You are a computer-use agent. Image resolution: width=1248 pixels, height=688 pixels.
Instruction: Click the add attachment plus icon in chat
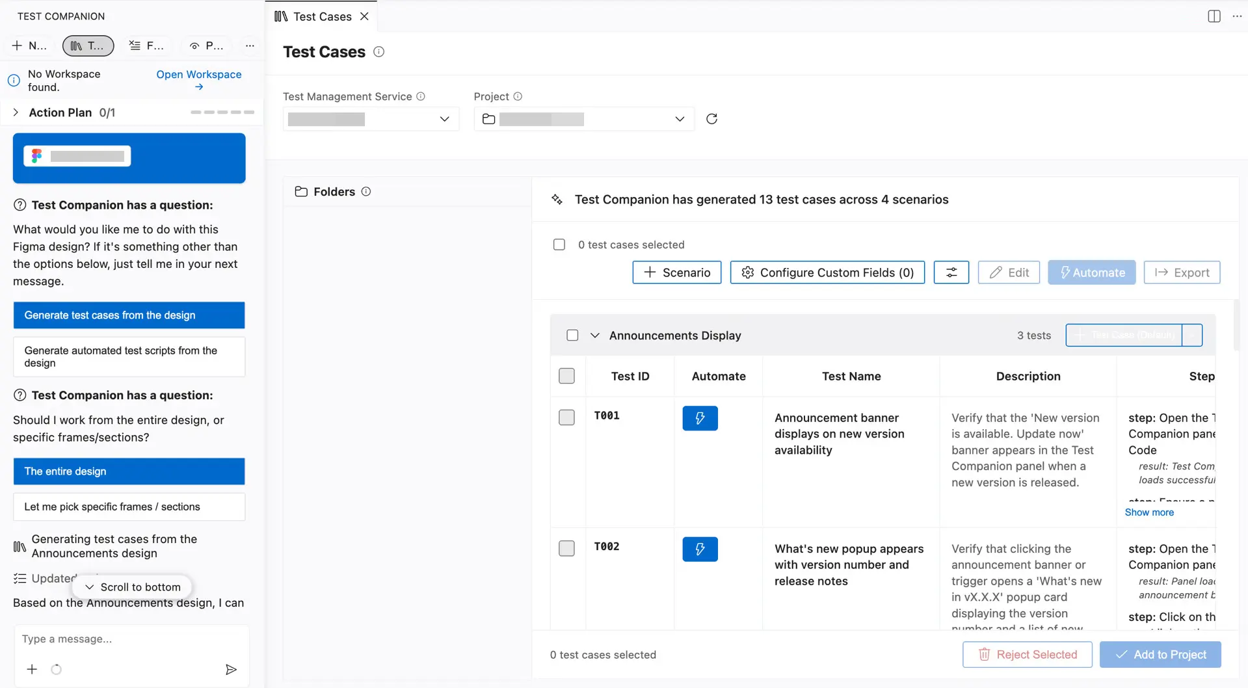click(x=32, y=669)
